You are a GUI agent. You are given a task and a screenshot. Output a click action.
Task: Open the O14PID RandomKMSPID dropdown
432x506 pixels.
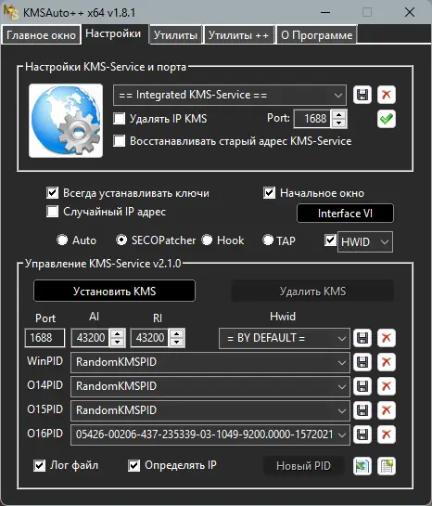tap(342, 386)
